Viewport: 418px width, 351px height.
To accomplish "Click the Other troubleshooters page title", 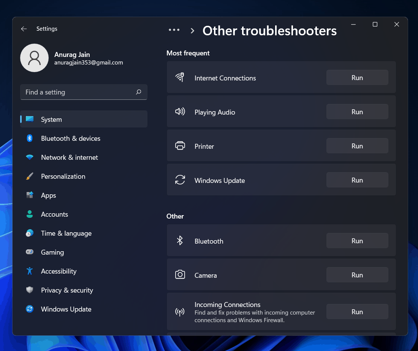I will coord(269,31).
